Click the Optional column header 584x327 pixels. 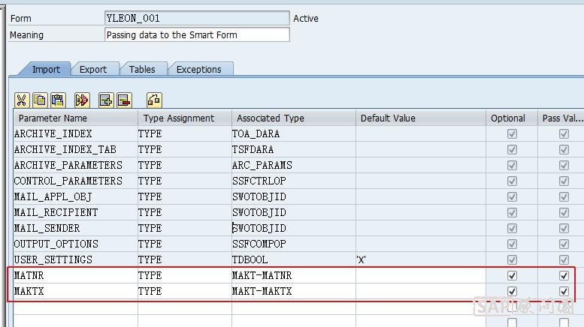click(512, 118)
